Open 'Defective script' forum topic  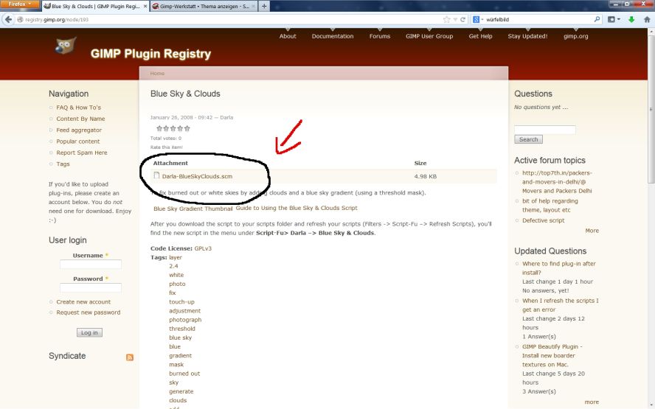point(543,220)
